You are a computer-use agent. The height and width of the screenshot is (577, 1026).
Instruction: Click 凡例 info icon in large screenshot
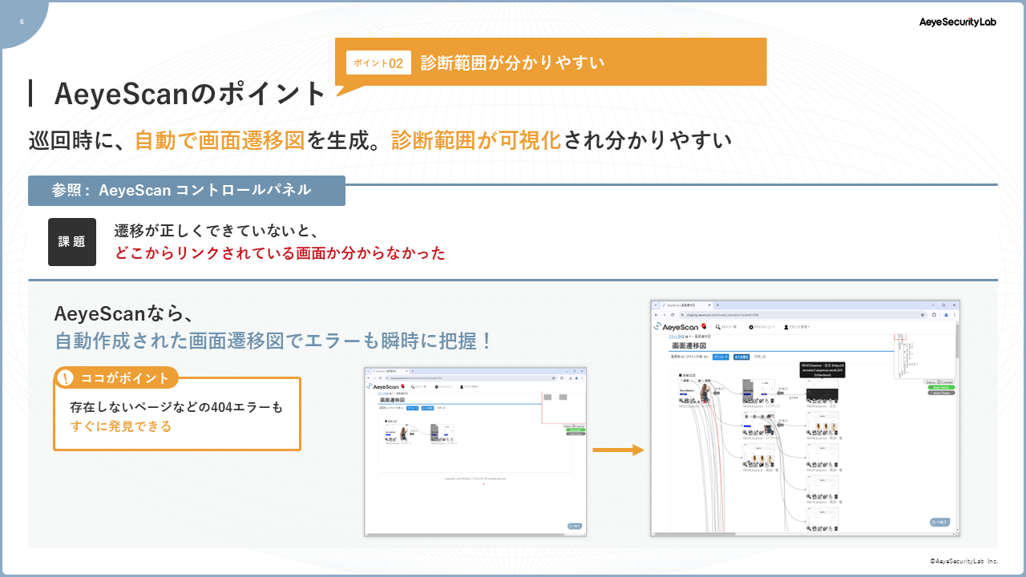pos(764,357)
